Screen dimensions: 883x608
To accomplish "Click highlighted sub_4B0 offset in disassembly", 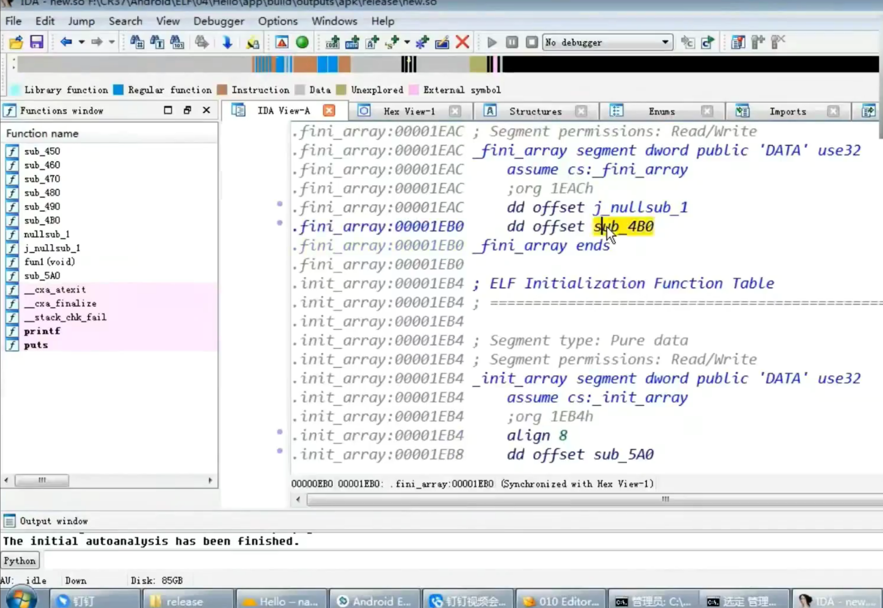I will (x=623, y=227).
